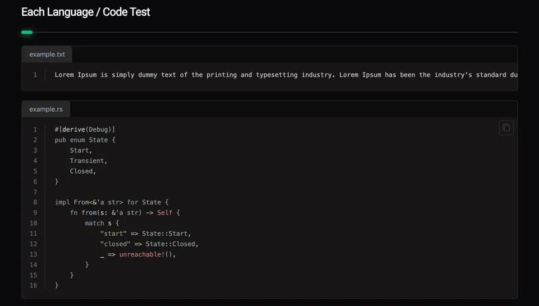Select the example.rs file tab
This screenshot has height=306, width=539.
[x=46, y=109]
